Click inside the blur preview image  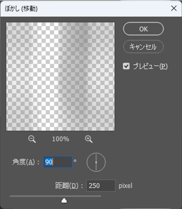[x=60, y=76]
